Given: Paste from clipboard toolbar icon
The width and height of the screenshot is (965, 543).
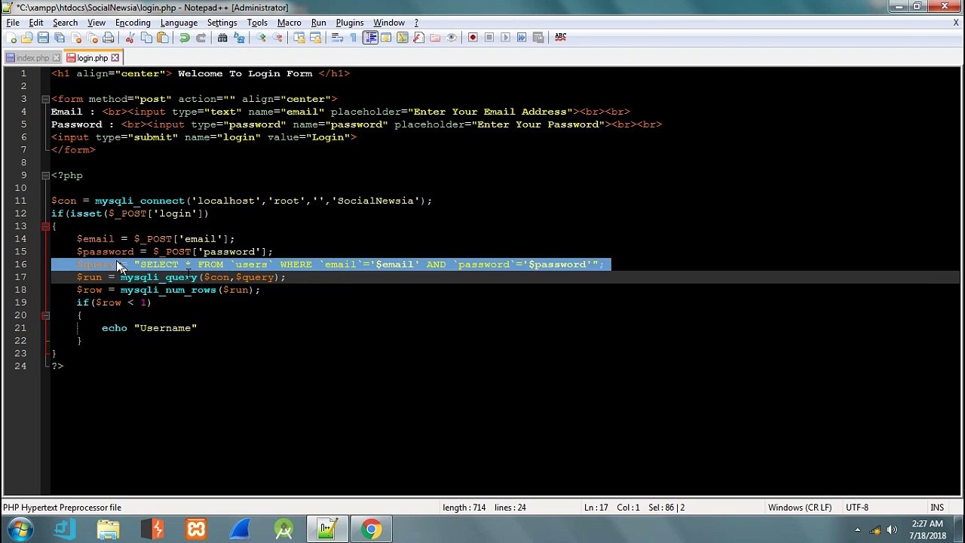Looking at the screenshot, I should tap(163, 37).
